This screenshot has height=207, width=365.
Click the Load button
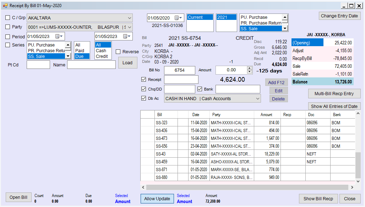click(x=127, y=62)
